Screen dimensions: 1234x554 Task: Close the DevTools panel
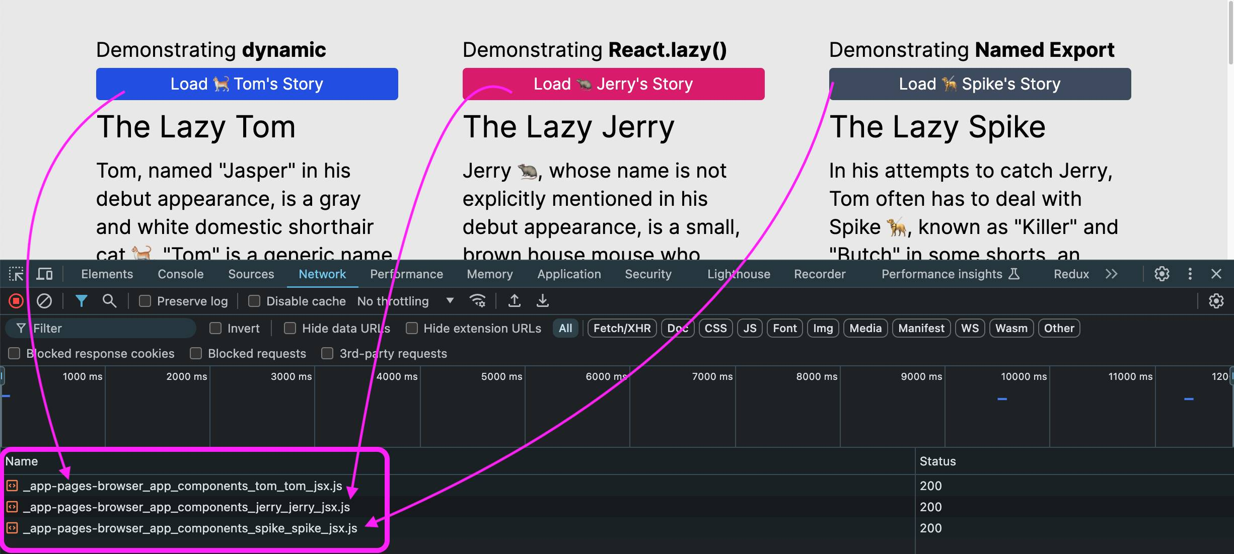click(x=1216, y=274)
